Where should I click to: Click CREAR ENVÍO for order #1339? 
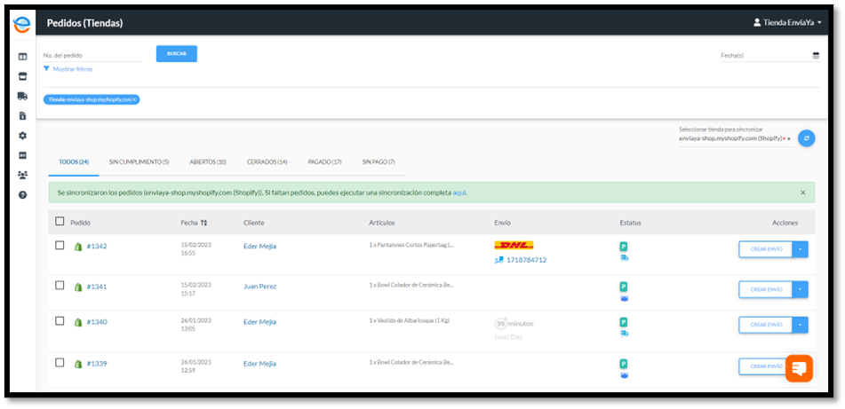766,366
